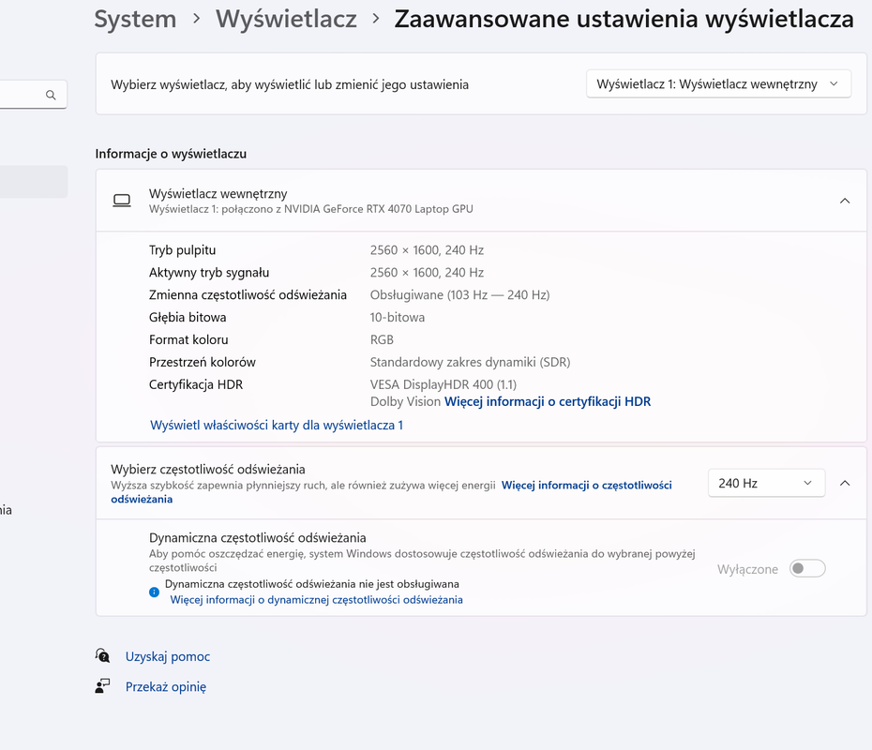The image size is (872, 750).
Task: Click the Wyłączone toggle label
Action: [x=747, y=569]
